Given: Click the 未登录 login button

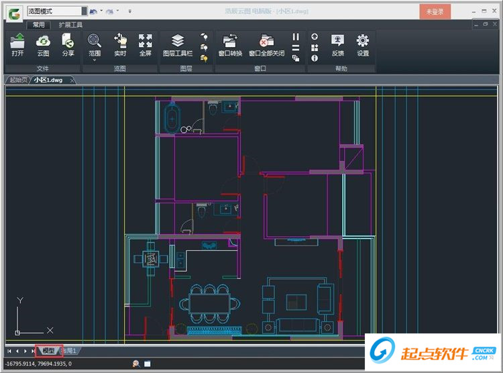Looking at the screenshot, I should (435, 11).
